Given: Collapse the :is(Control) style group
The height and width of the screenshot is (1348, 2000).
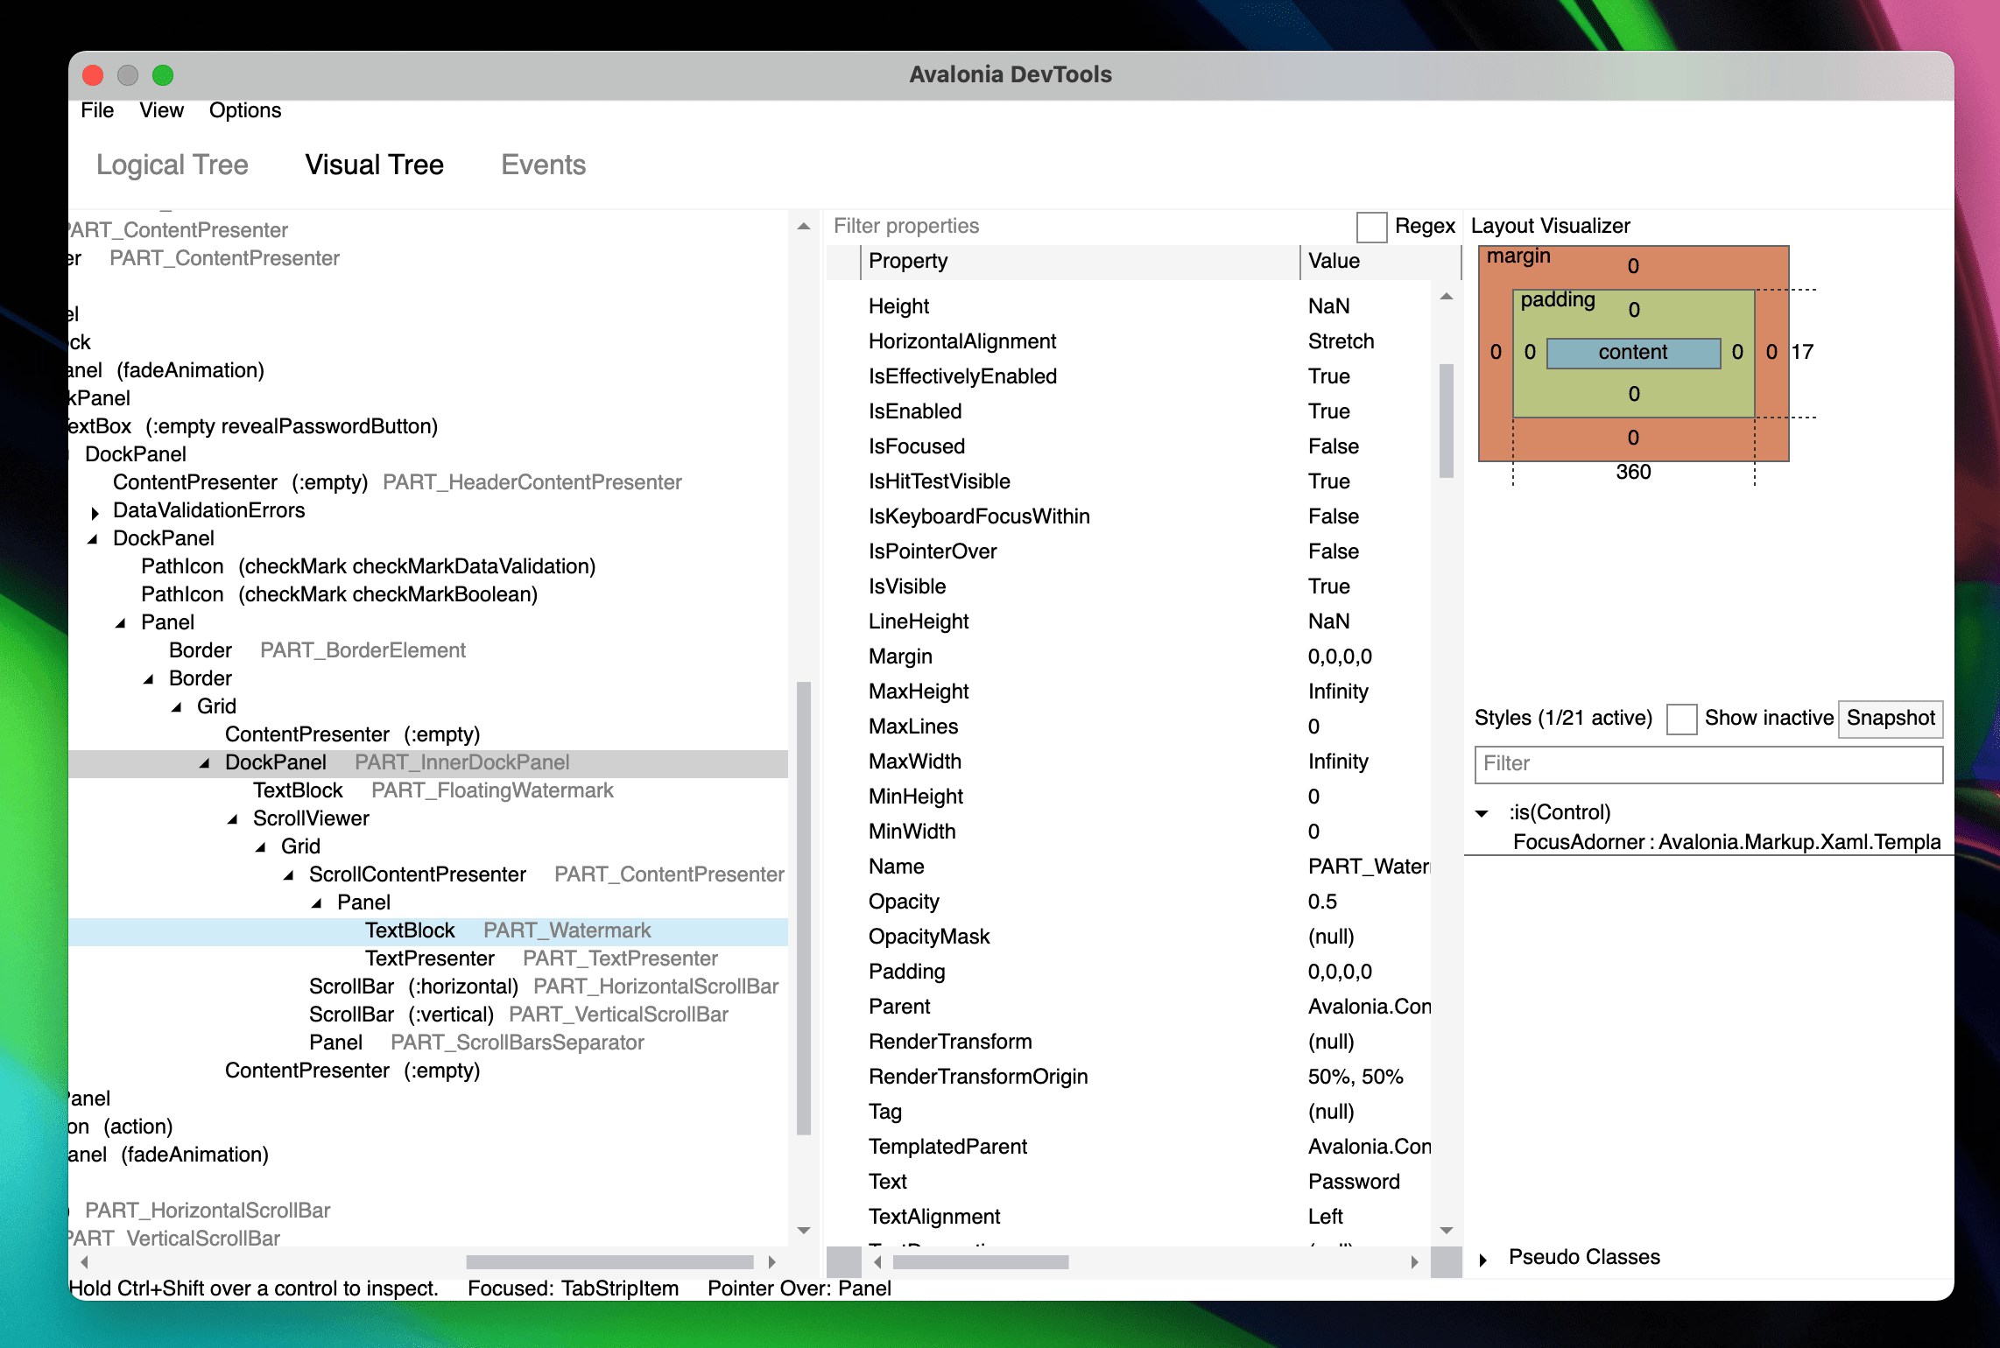Looking at the screenshot, I should pos(1482,813).
